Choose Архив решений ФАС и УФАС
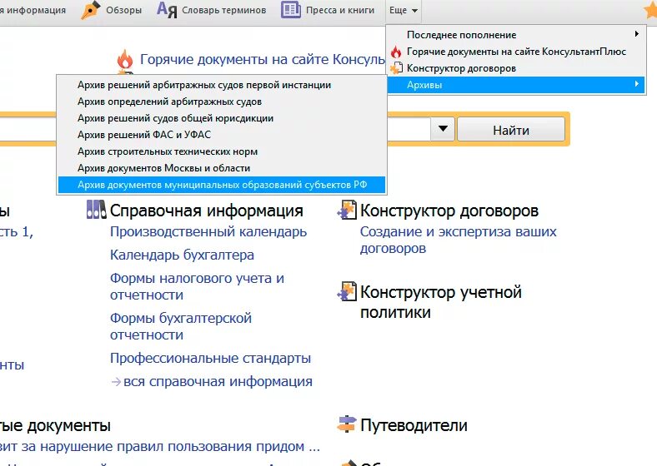657x466 pixels. click(x=222, y=135)
